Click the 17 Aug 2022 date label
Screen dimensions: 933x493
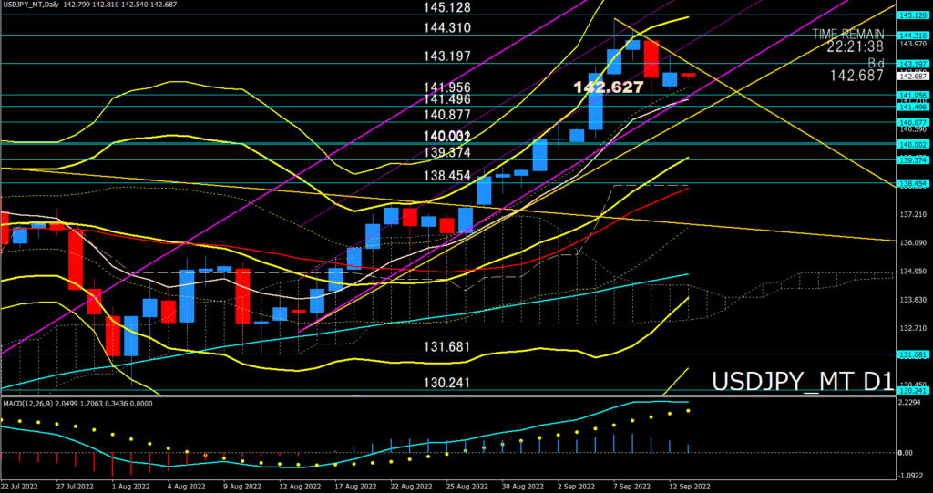point(356,487)
